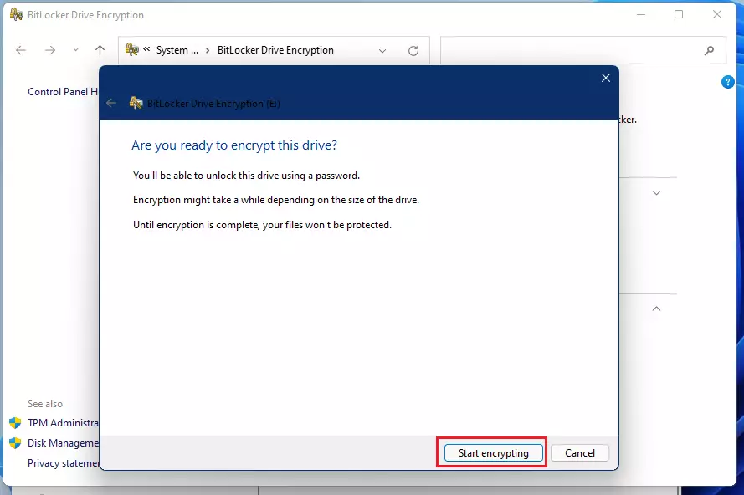Click shield icon beside Disk Management

coord(15,443)
